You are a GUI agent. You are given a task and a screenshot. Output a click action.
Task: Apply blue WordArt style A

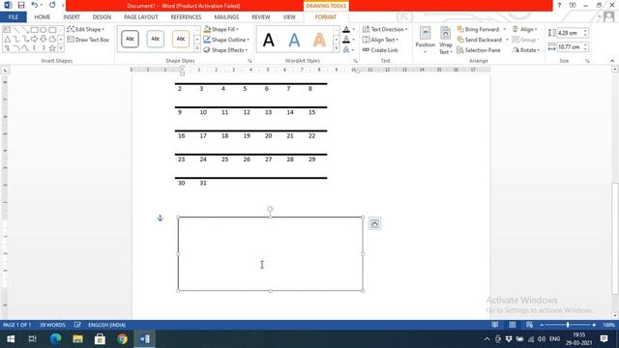(x=294, y=40)
